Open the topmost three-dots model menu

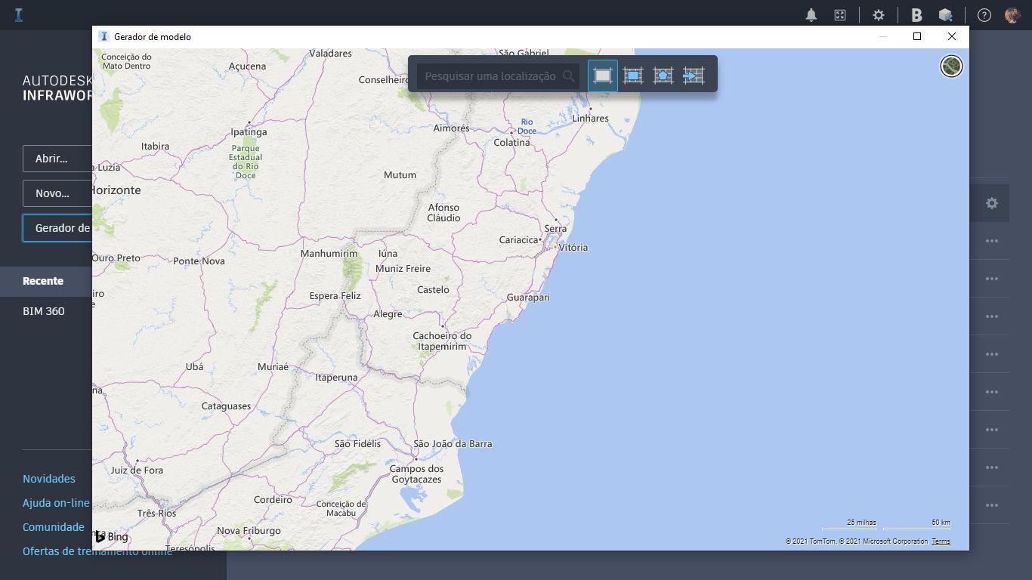[x=992, y=241]
